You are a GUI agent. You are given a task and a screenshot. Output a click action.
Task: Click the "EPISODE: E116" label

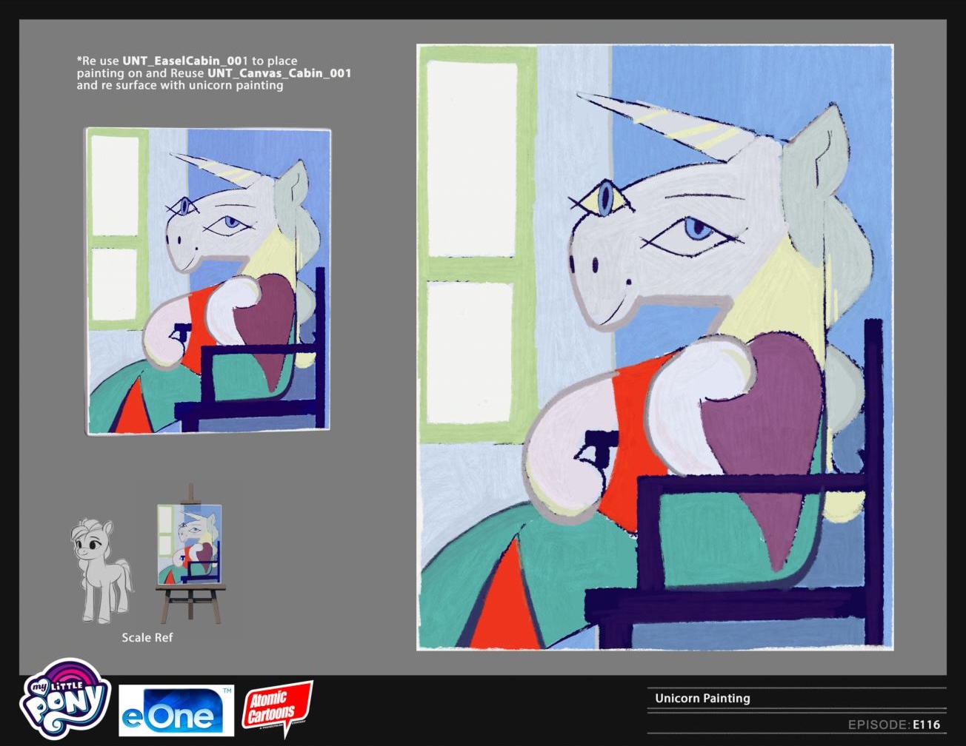(894, 725)
